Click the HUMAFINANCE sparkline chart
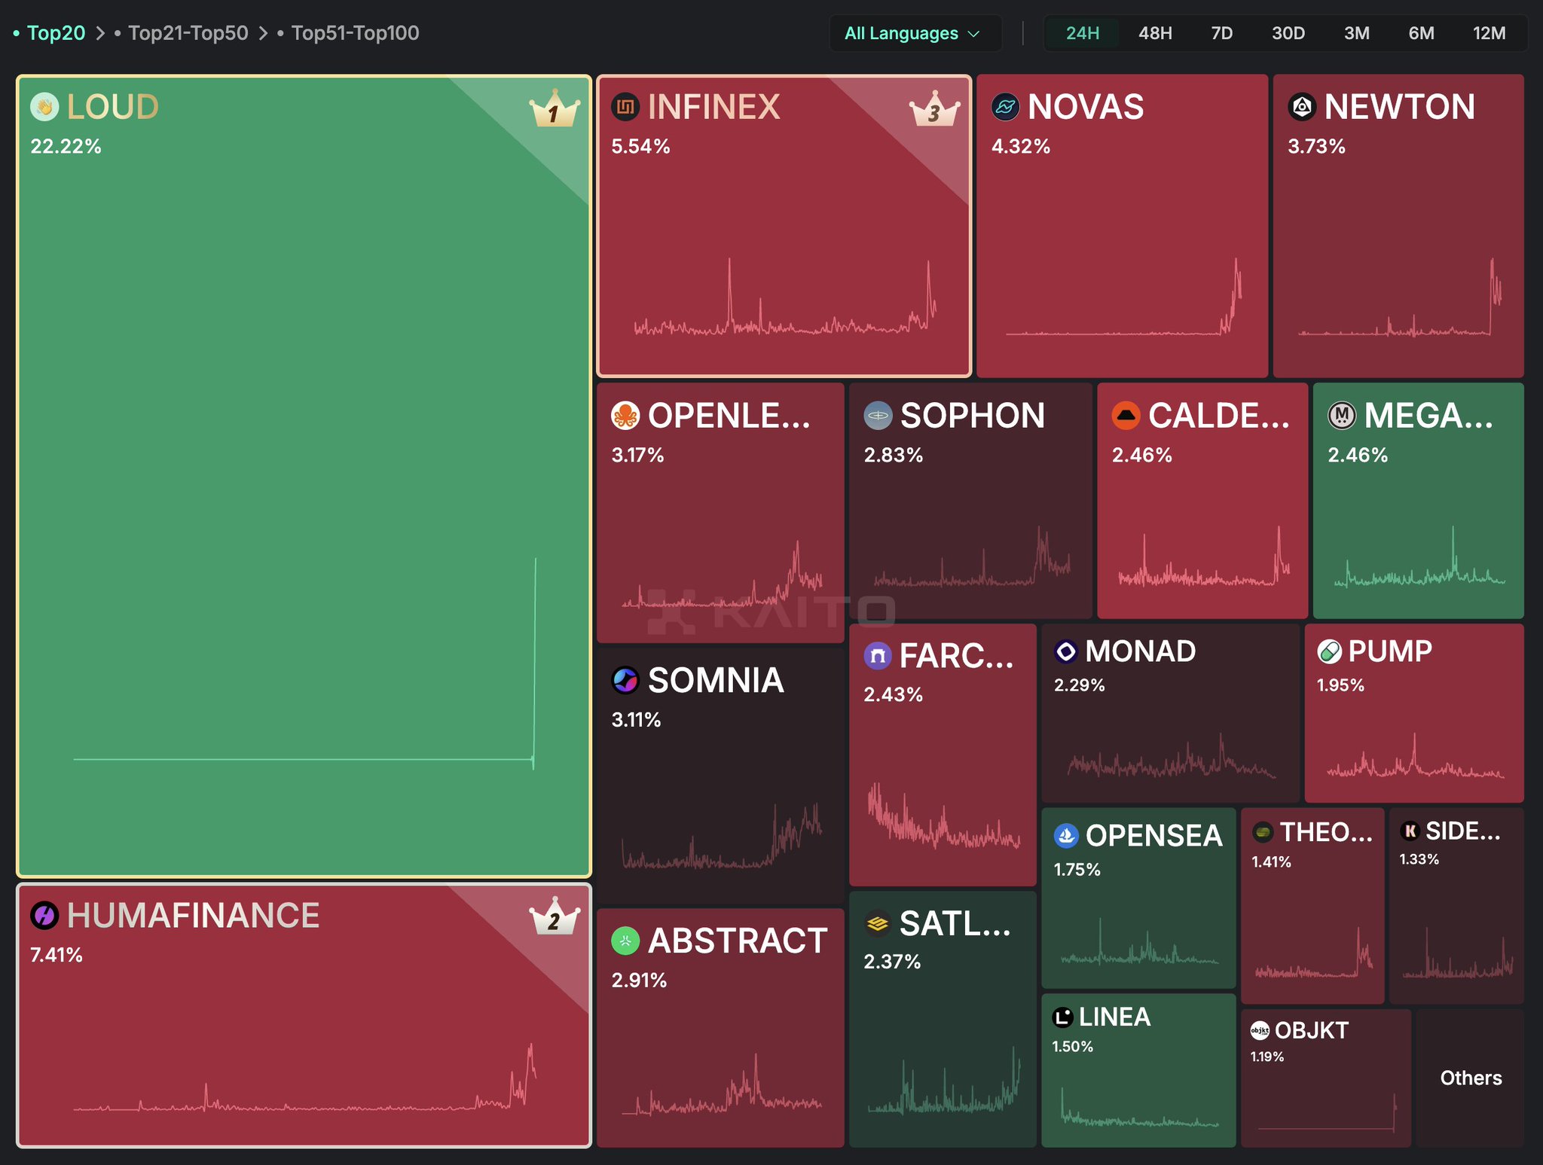The image size is (1543, 1165). [304, 1077]
